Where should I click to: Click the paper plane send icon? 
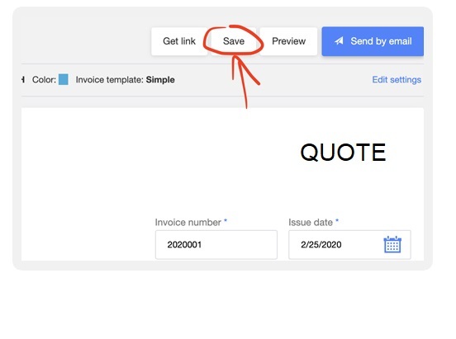click(339, 41)
